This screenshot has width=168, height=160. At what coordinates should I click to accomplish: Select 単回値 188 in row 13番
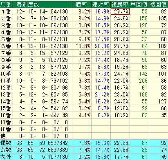(x=139, y=94)
